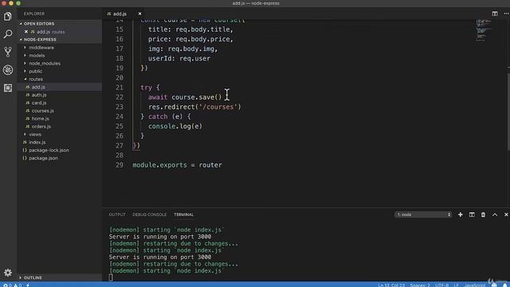Click 'userId: req.user' on line 18
The image size is (510, 287).
(x=179, y=58)
